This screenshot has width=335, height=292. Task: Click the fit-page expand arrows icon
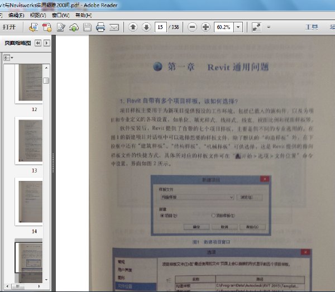256,27
